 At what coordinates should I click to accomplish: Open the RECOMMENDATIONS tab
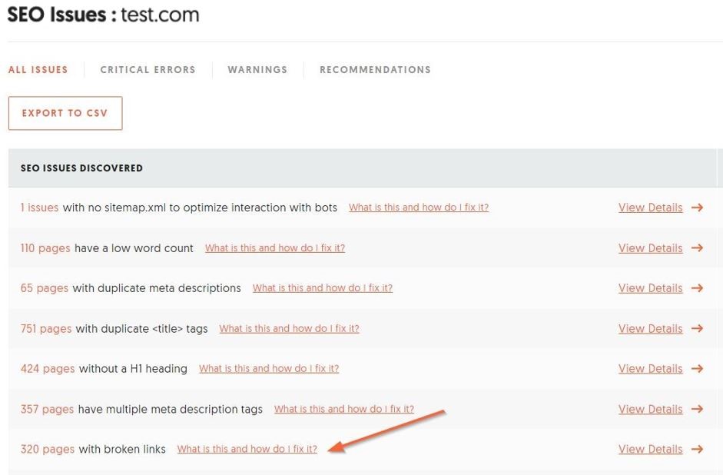pos(375,69)
